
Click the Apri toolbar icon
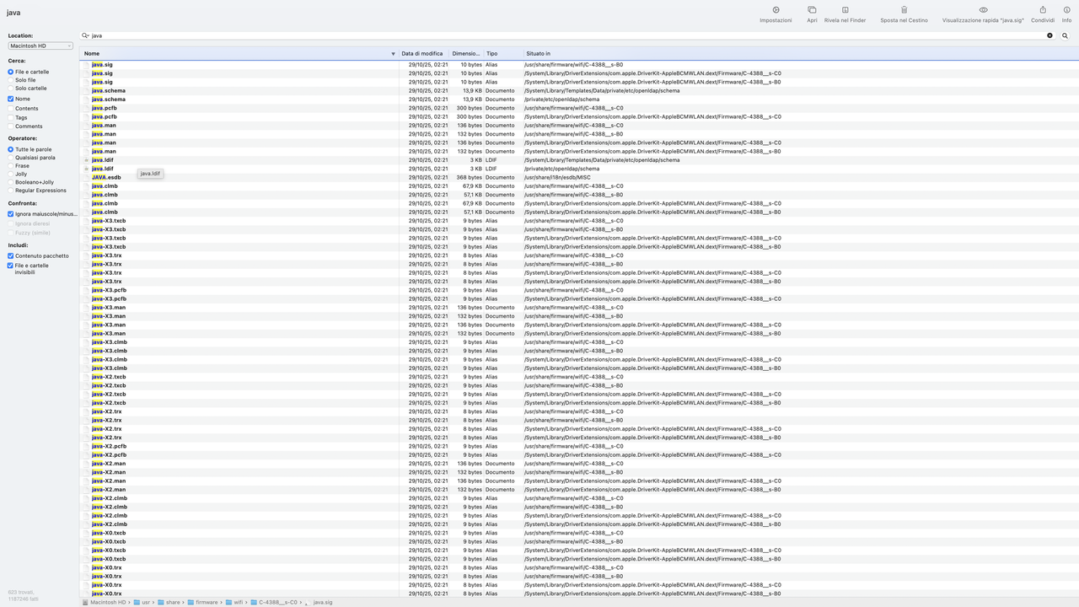(x=811, y=12)
